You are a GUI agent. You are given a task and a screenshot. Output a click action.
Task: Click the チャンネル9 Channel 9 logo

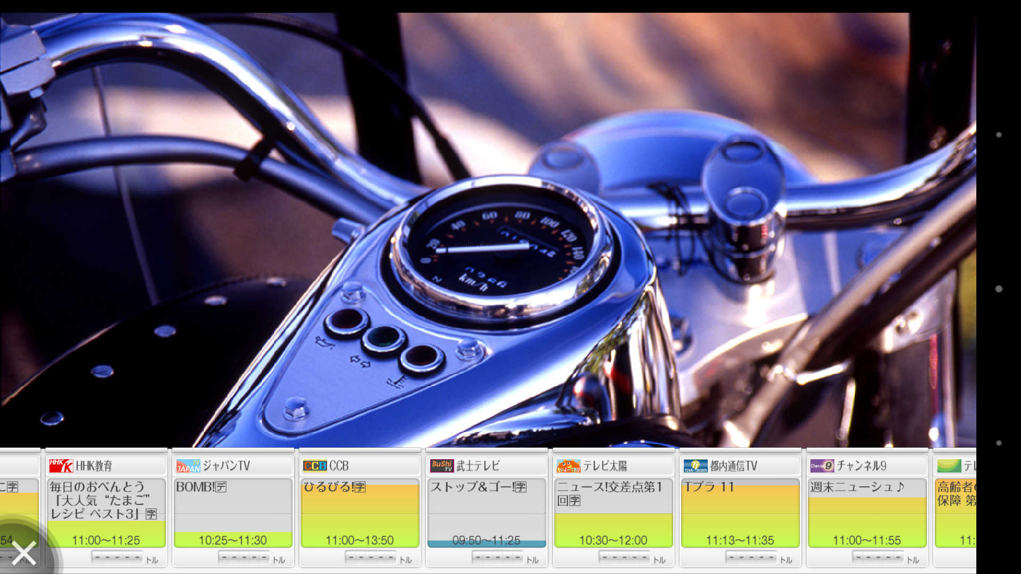(x=822, y=466)
